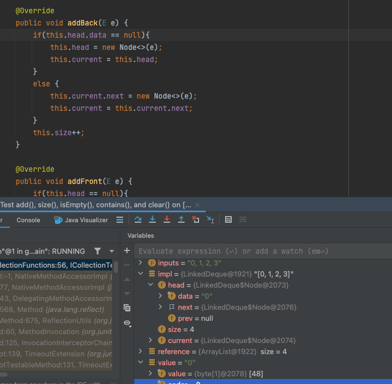Add a new watch with plus icon
The height and width of the screenshot is (384, 392).
pos(127,251)
